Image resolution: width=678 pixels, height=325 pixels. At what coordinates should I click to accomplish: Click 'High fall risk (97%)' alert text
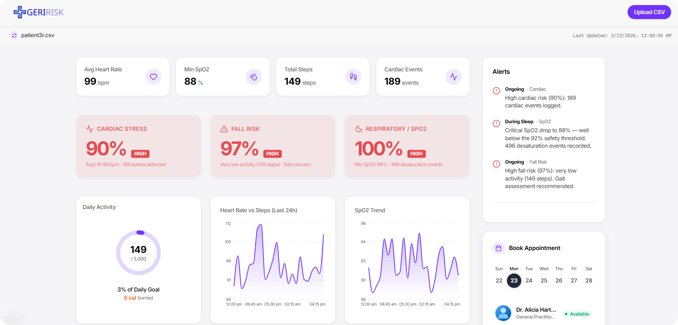point(541,178)
